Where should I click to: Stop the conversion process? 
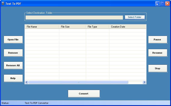click(158, 68)
